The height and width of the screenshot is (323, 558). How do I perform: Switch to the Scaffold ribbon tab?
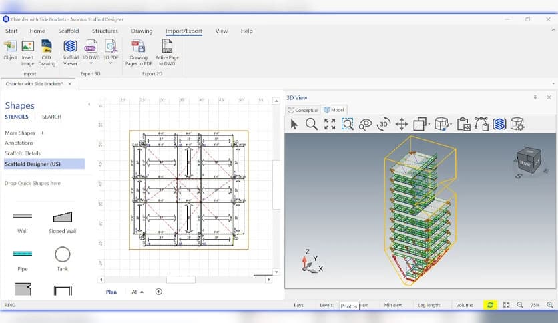click(x=69, y=31)
